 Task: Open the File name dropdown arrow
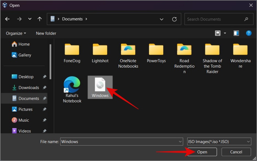click(x=180, y=142)
